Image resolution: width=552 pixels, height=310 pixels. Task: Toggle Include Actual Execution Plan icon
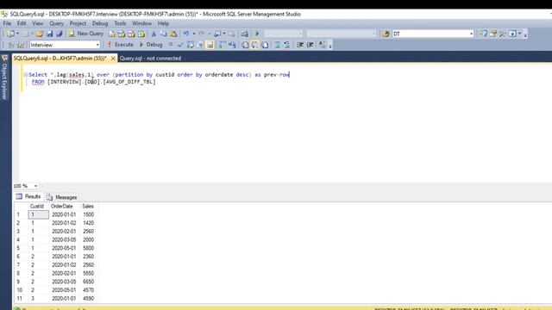[223, 45]
